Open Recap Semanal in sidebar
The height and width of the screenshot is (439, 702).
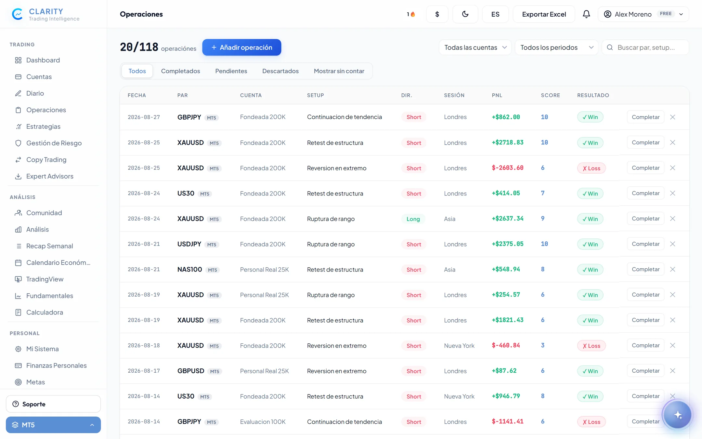[x=49, y=246]
